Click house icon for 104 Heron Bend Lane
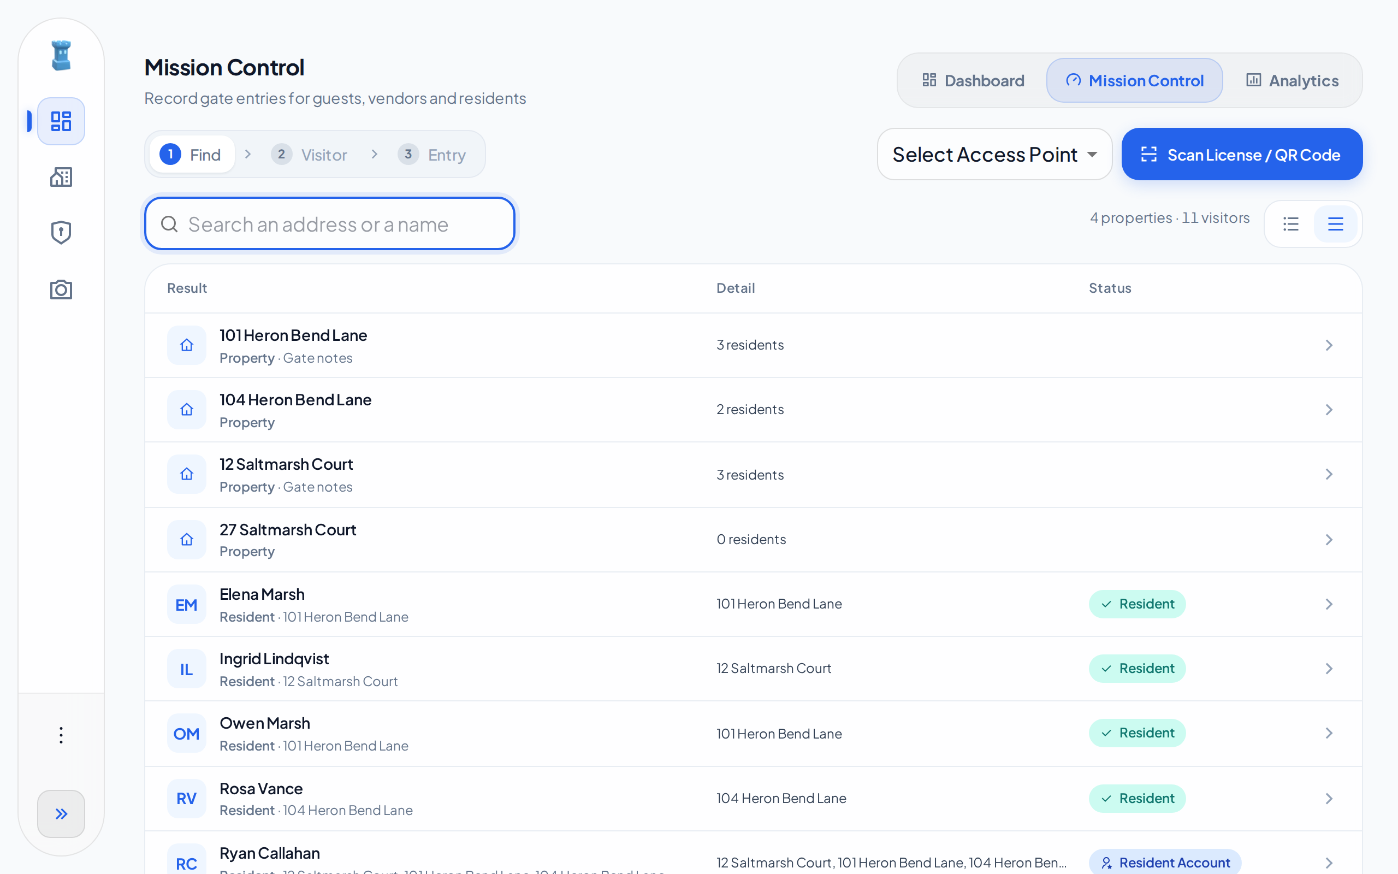This screenshot has height=874, width=1398. [187, 410]
